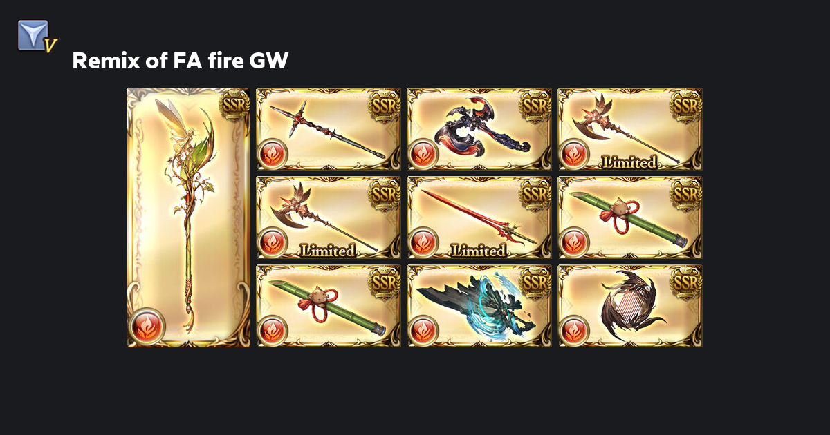The image size is (830, 435).
Task: Click the fire icon on red sword card
Action: (x=423, y=242)
